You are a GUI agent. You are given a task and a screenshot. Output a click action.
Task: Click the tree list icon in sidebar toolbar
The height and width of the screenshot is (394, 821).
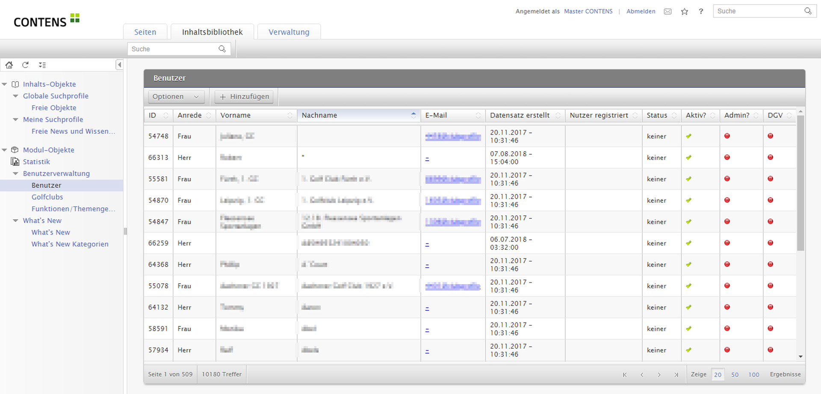coord(42,65)
